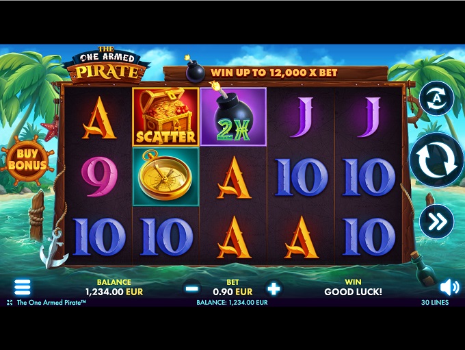Click the 1,234.00 EUR balance display
Viewport: 465px width, 350px height.
coord(114,292)
